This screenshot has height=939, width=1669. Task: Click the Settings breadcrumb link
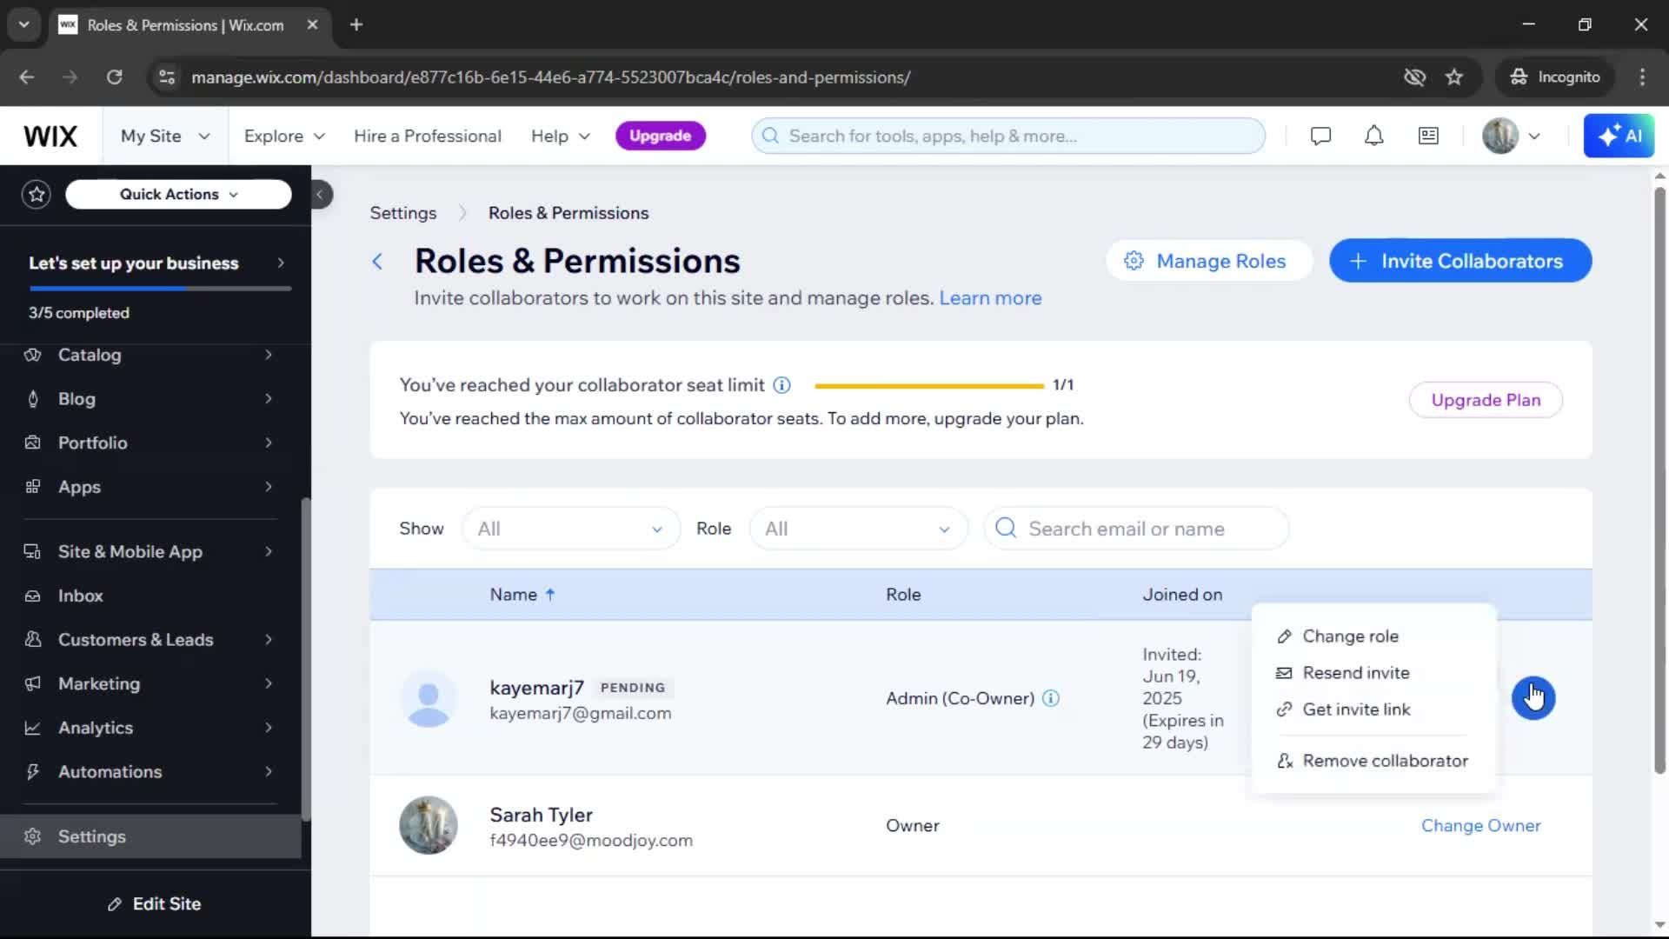pos(403,213)
